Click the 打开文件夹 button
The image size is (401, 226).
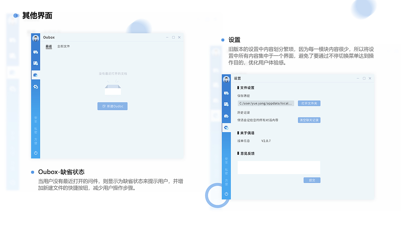309,103
